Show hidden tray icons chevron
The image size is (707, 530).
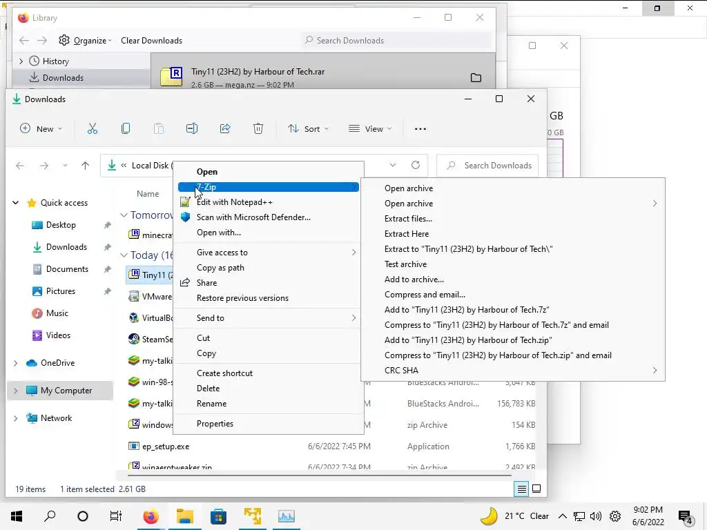click(x=562, y=516)
